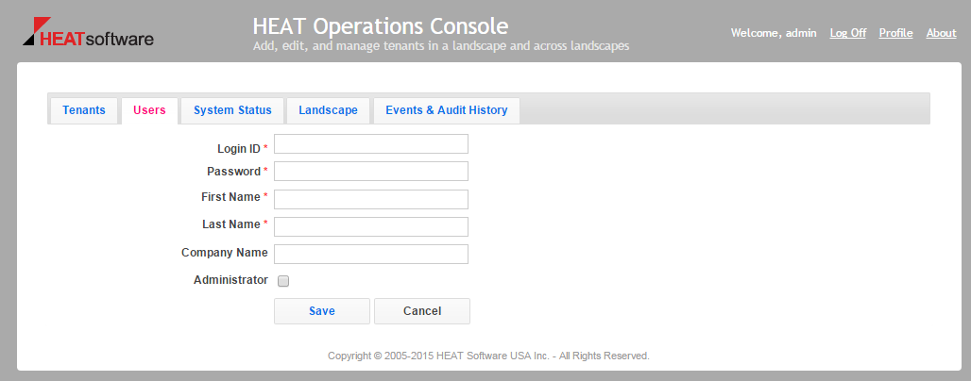Click the HEAT software logo
971x381 pixels.
88,32
